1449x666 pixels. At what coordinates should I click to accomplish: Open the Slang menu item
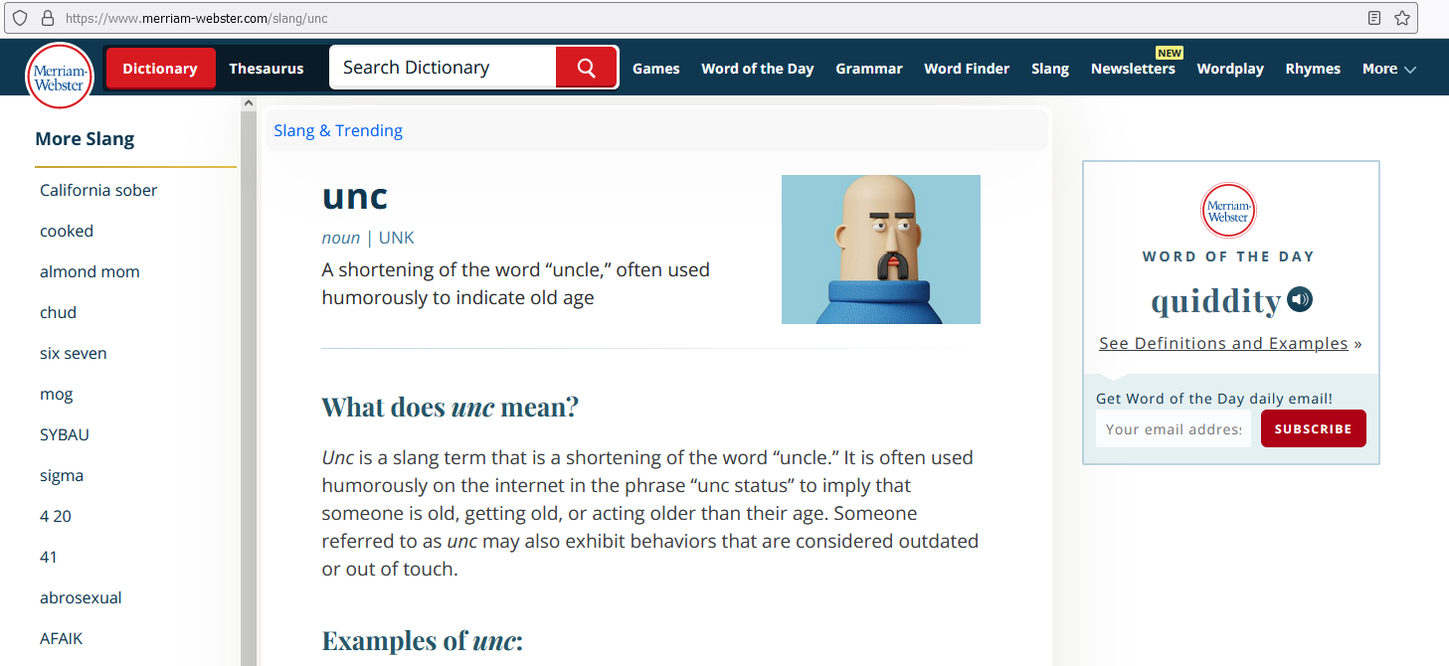1050,69
